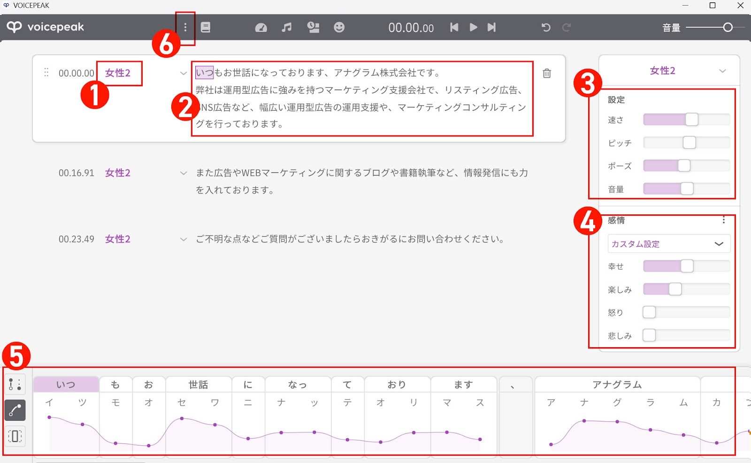This screenshot has width=751, height=463.
Task: Click the 女性2 voice label at 00.23.49
Action: tap(118, 239)
